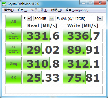Click the empty comment text field at bottom

54,90
